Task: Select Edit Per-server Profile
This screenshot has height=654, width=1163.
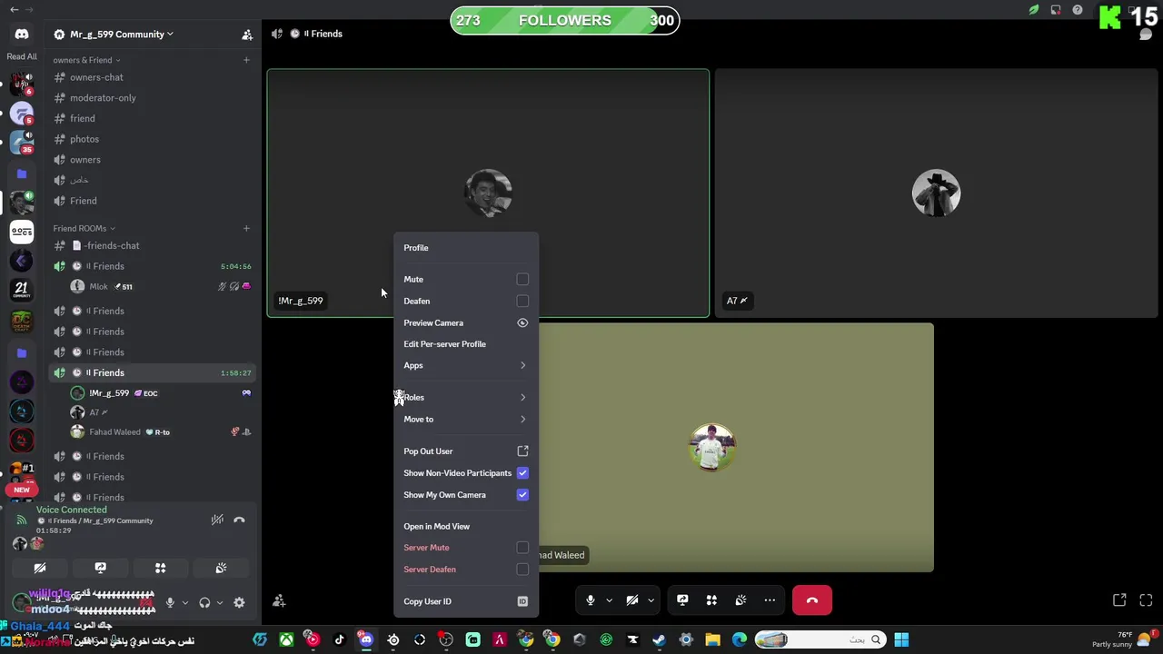Action: (466, 344)
